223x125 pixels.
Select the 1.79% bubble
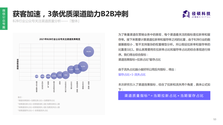point(66,75)
